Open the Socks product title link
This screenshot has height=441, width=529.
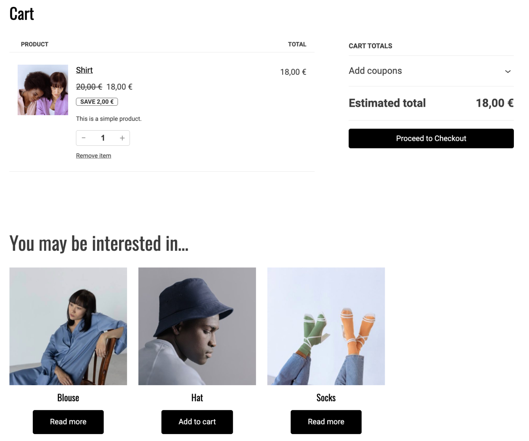click(x=326, y=398)
